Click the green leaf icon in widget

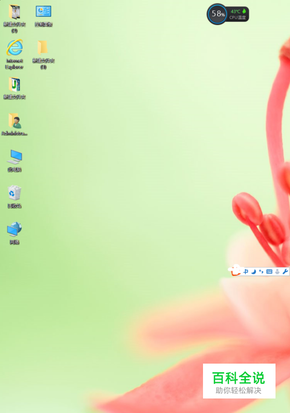tap(244, 11)
